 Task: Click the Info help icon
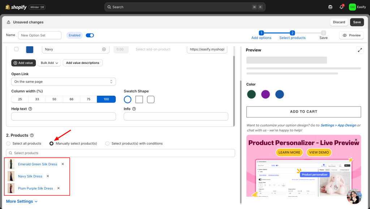click(x=134, y=109)
